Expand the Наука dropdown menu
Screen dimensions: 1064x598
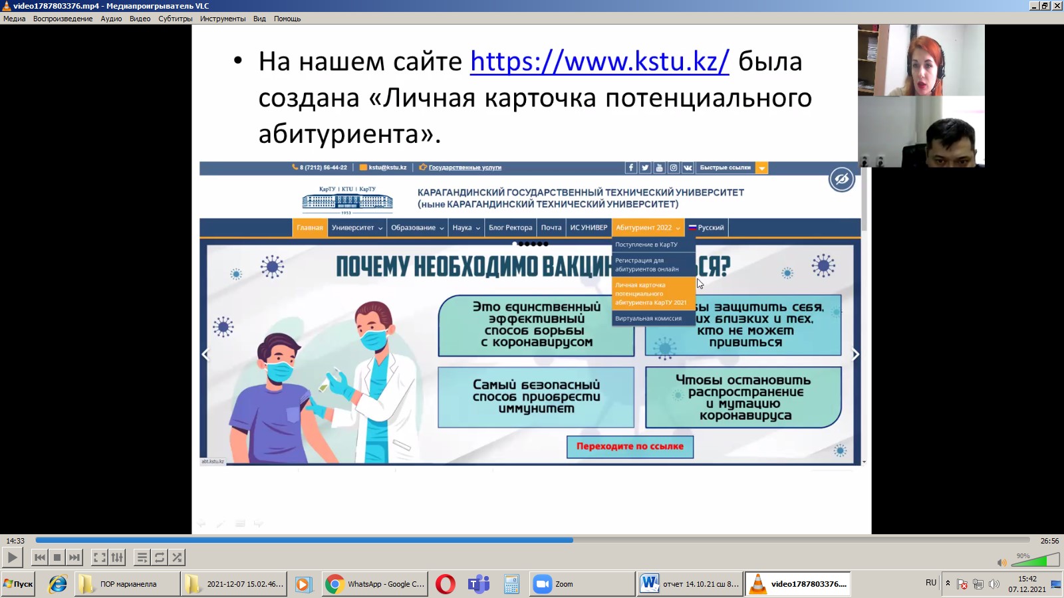click(x=466, y=227)
